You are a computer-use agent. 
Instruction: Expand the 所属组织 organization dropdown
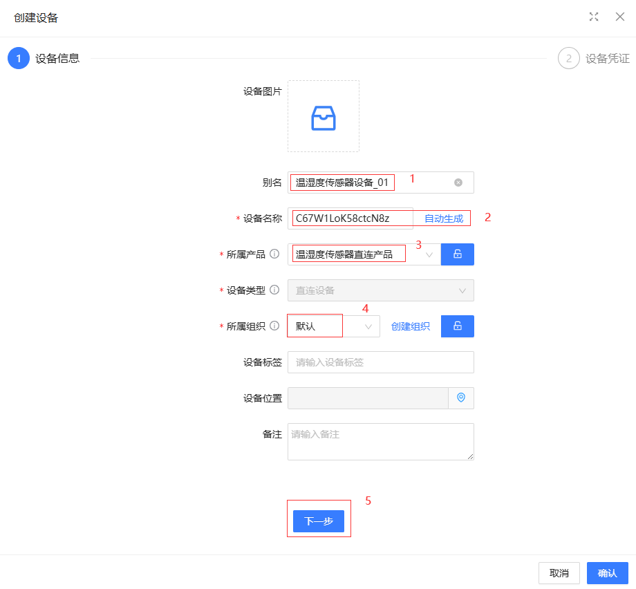368,326
